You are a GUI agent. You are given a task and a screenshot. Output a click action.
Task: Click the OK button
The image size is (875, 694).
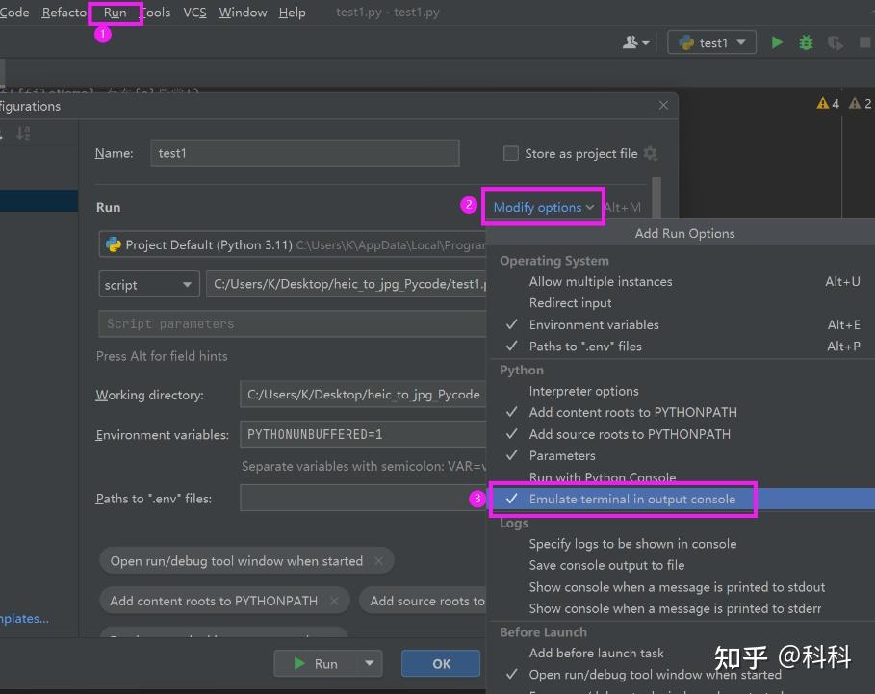coord(440,663)
